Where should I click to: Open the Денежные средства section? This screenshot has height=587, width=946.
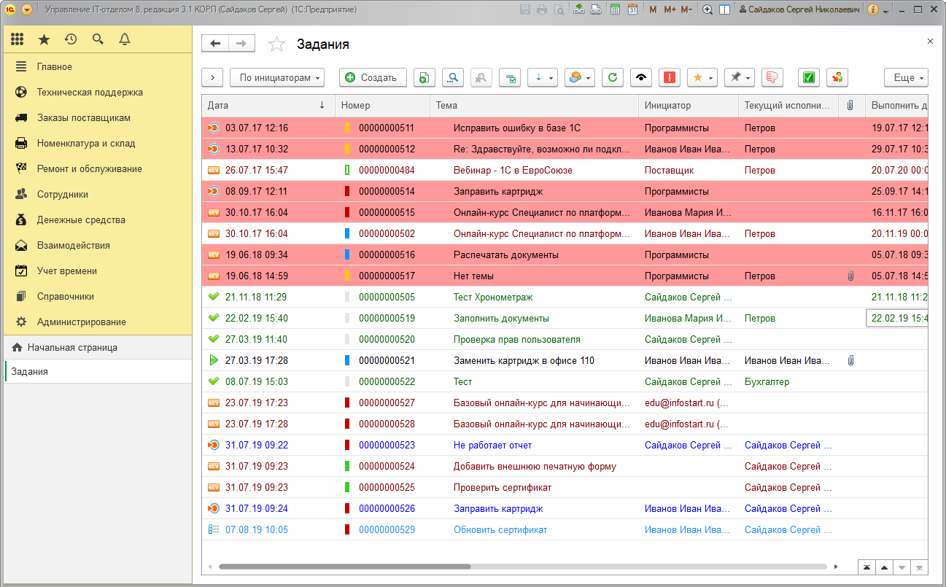(x=97, y=219)
